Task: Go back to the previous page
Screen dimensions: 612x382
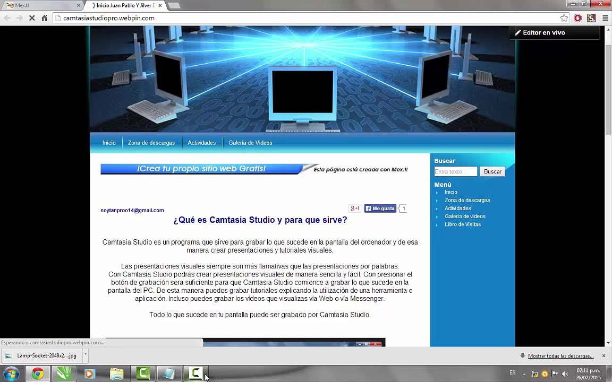Action: click(x=7, y=19)
